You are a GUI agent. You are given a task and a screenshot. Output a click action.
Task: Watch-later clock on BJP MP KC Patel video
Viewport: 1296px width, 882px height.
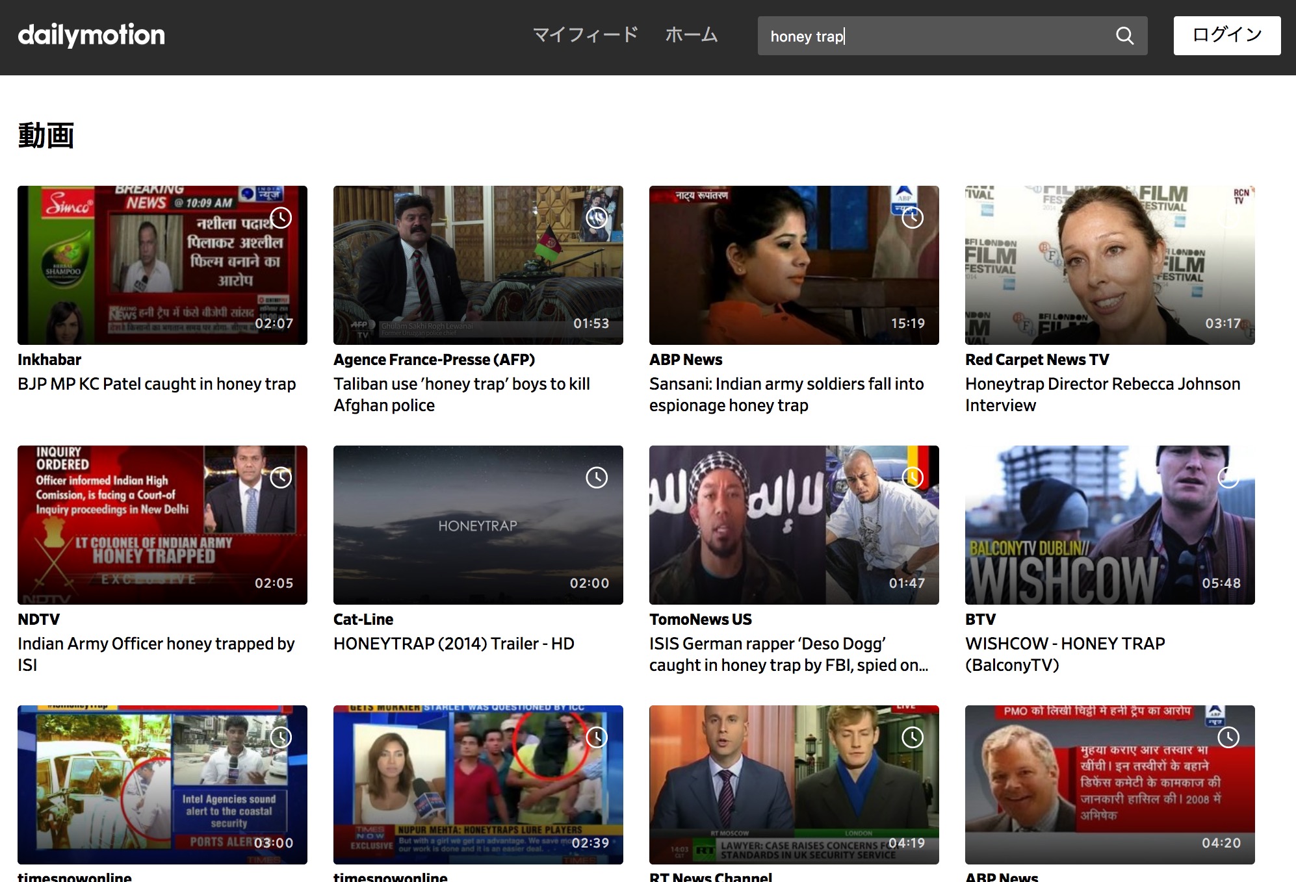[x=281, y=218]
